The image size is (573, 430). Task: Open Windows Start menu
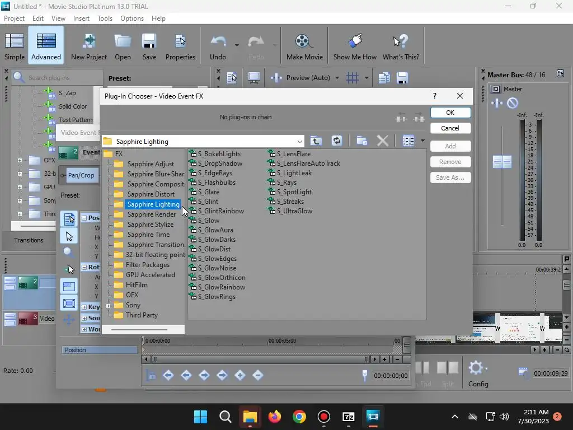click(x=200, y=417)
